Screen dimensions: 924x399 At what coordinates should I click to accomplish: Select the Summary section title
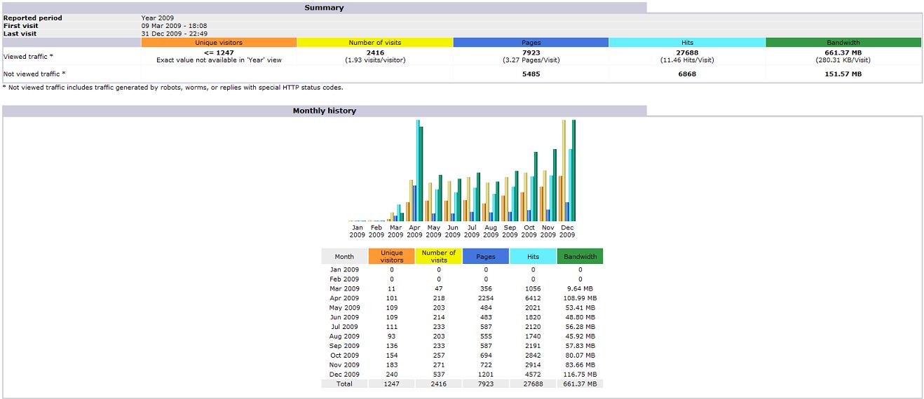click(x=324, y=8)
